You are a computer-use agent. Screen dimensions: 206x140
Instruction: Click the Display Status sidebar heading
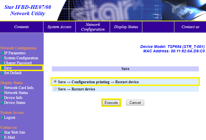[12, 83]
